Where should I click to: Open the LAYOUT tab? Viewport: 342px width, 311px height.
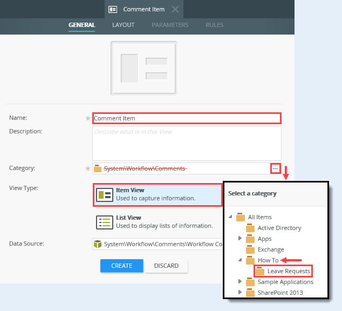coord(123,25)
